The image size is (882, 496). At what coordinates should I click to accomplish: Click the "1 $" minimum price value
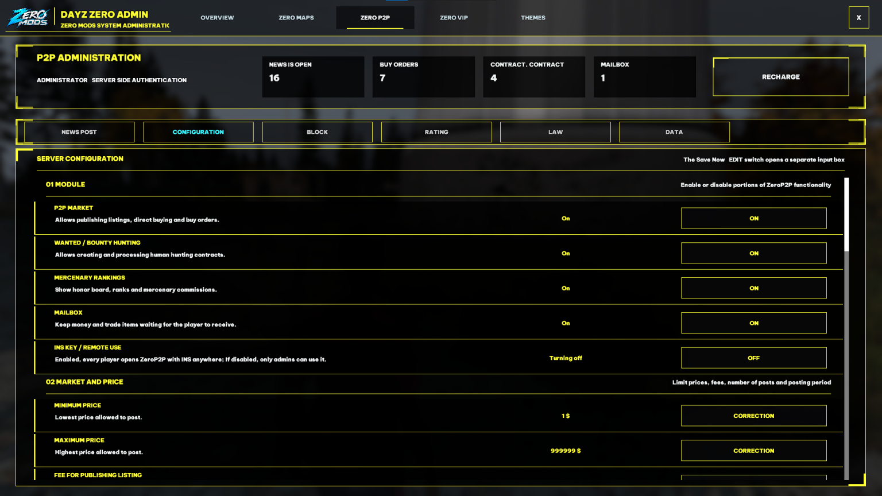coord(566,416)
